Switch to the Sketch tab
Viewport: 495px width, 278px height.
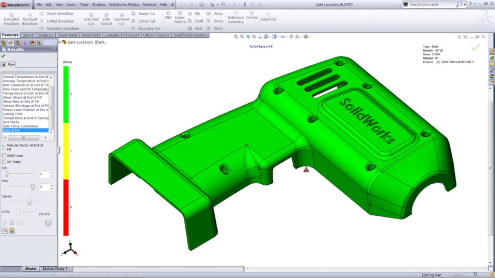(x=28, y=35)
